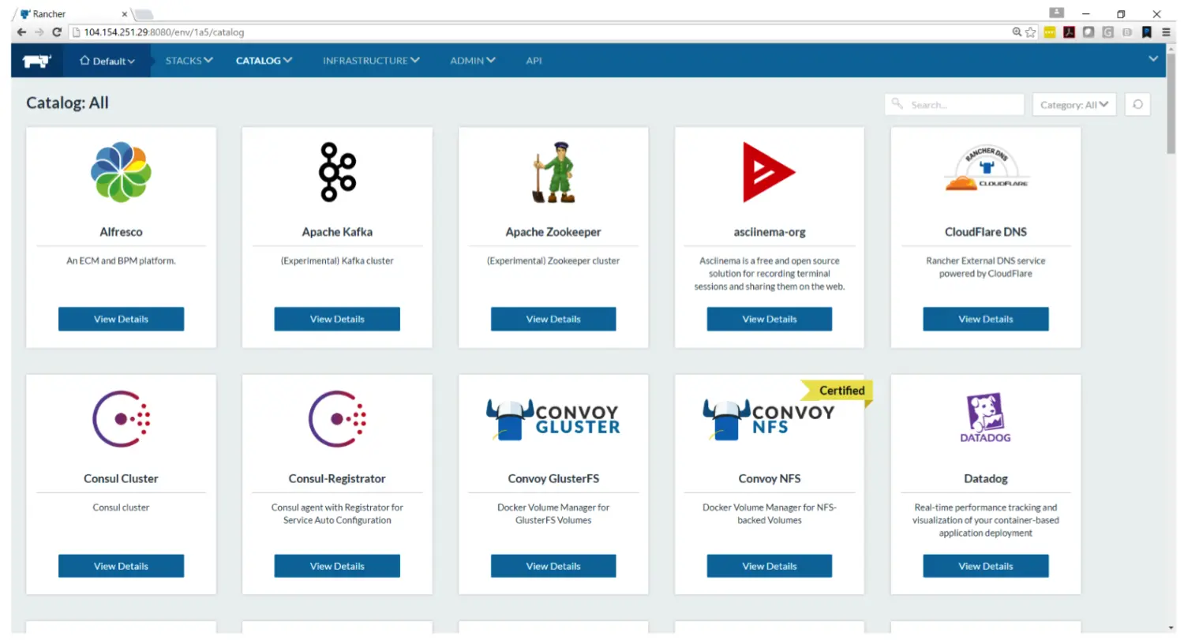This screenshot has height=640, width=1184.
Task: Click the browser address bar
Action: coord(540,32)
